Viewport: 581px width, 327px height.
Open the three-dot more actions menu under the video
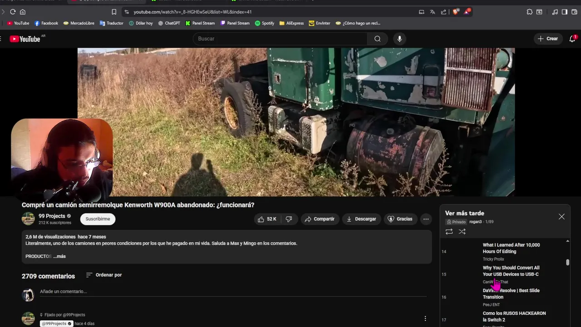[426, 219]
